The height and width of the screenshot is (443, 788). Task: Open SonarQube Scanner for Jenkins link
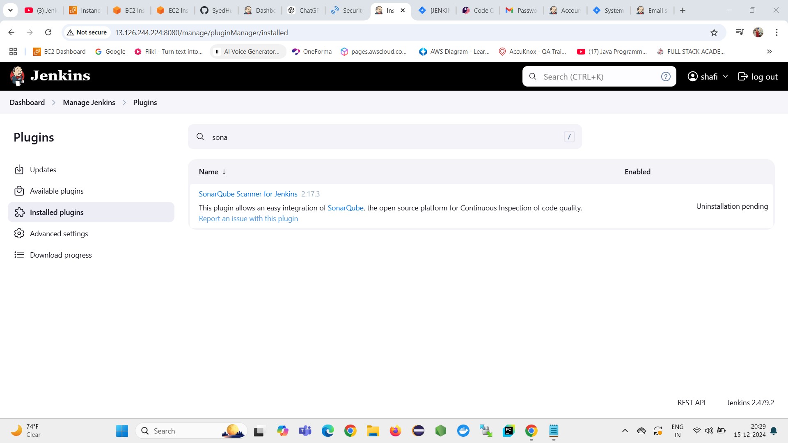point(248,194)
